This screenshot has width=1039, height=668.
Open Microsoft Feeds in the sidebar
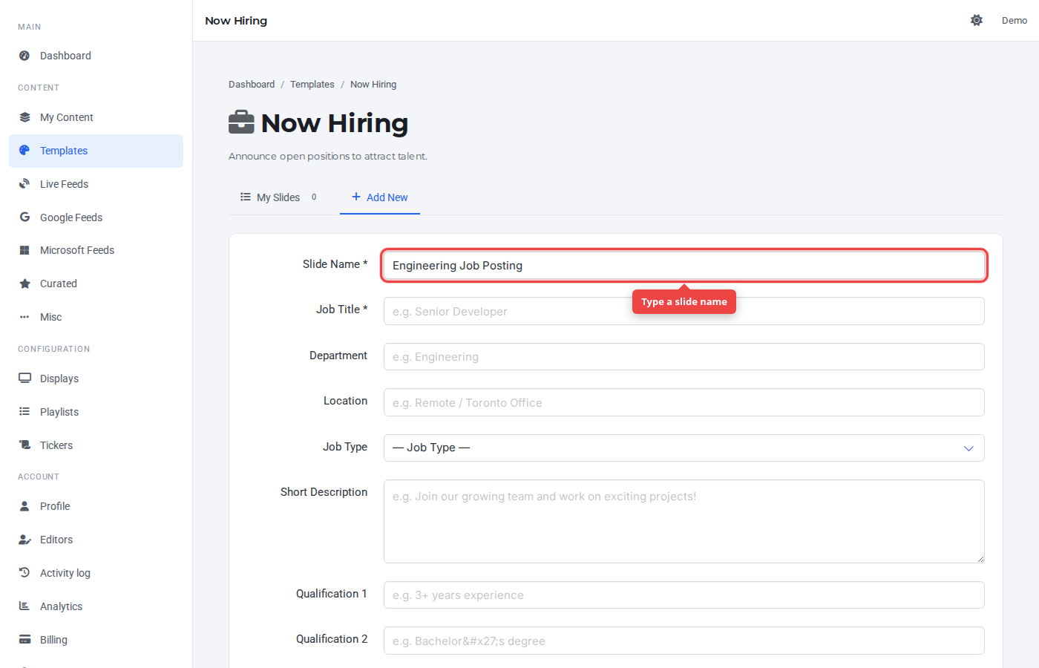96,250
